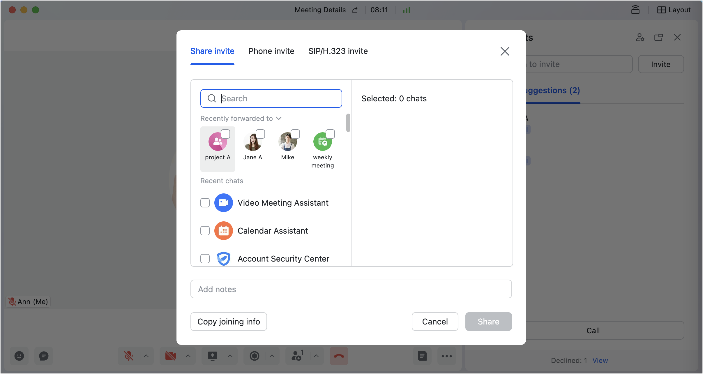This screenshot has height=374, width=703.
Task: Check the Calendar Assistant checkbox
Action: click(x=205, y=231)
